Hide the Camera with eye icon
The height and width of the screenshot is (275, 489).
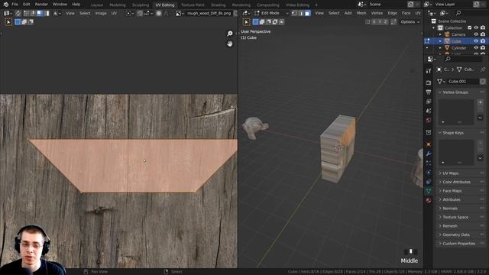pos(476,34)
